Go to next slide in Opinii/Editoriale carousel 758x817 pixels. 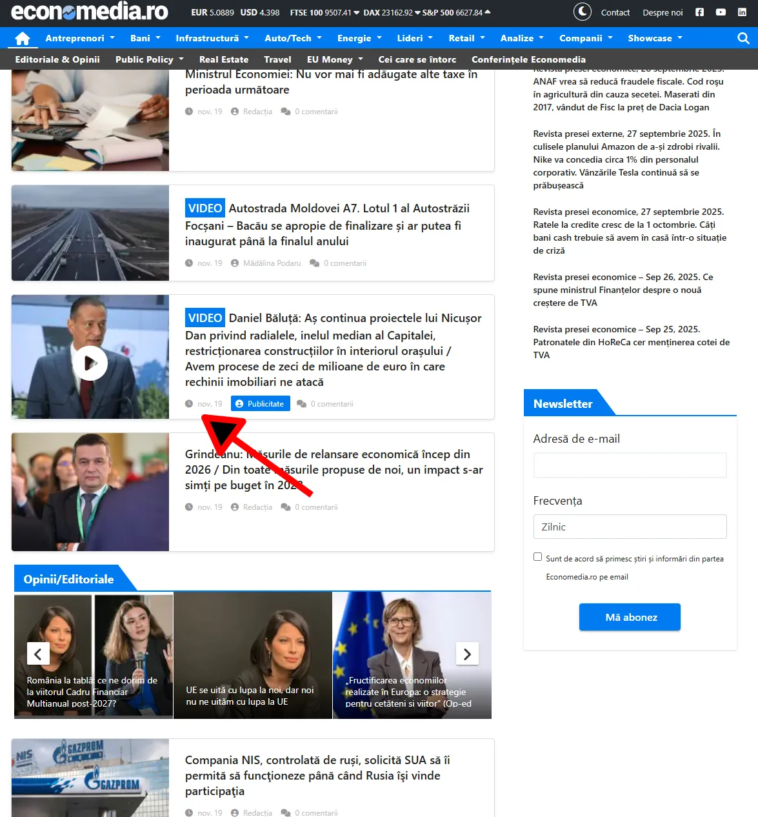467,654
